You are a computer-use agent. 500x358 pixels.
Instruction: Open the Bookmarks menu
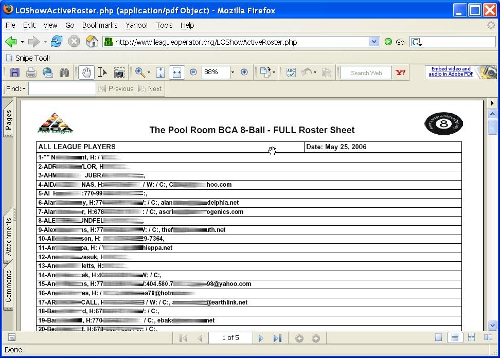click(x=100, y=25)
